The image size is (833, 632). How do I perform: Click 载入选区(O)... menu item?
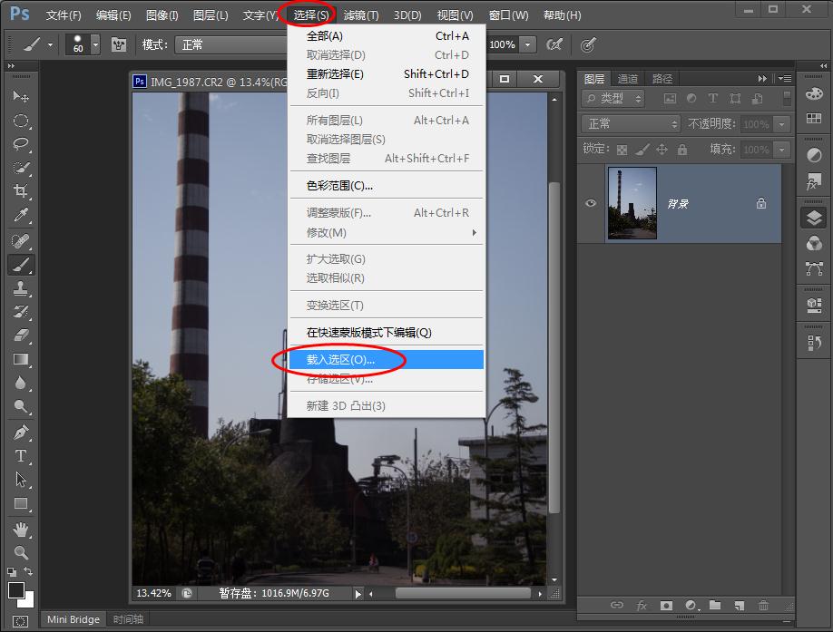pyautogui.click(x=341, y=360)
